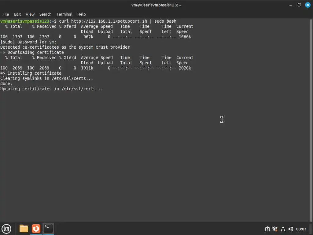
Task: Open the Files folder launcher in taskbar
Action: (x=24, y=229)
